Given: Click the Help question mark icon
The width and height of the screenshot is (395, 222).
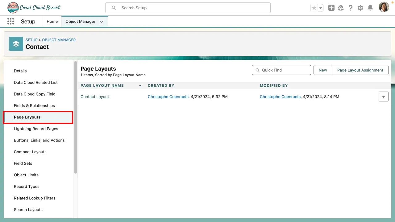Looking at the screenshot, I should (x=351, y=8).
